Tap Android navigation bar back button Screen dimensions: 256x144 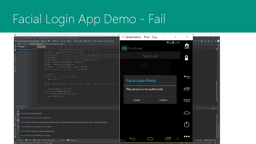pyautogui.click(x=133, y=139)
